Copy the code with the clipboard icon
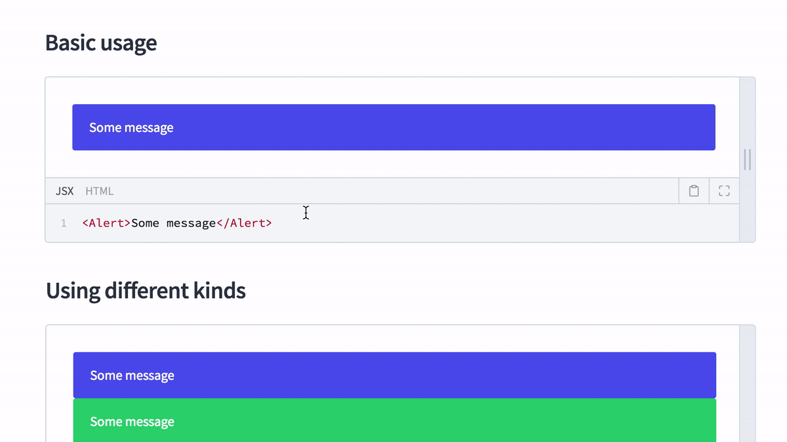 click(x=694, y=191)
